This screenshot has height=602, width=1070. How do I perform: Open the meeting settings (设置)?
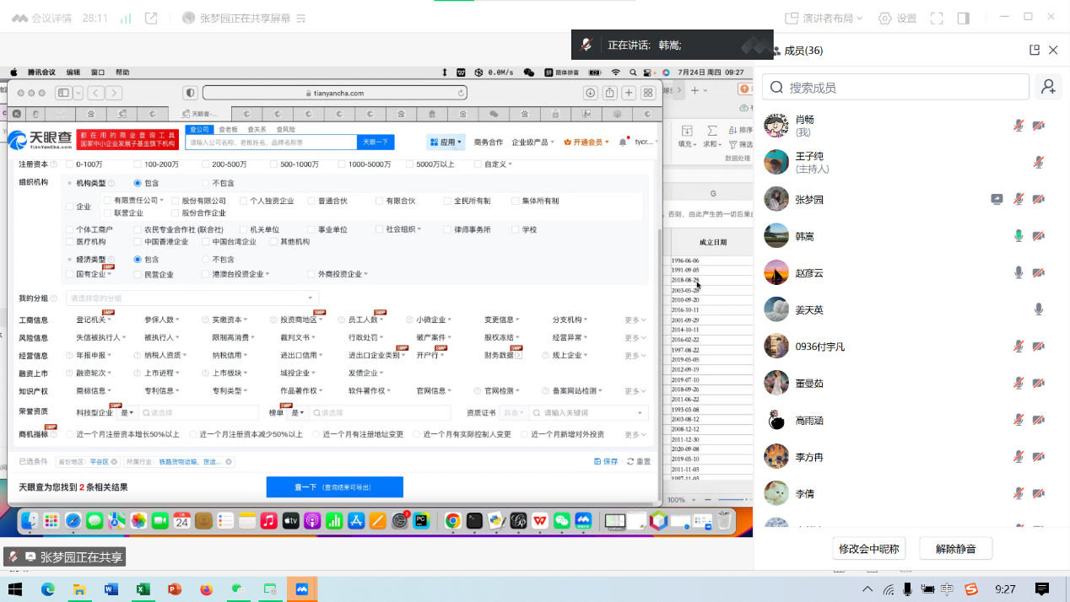897,18
